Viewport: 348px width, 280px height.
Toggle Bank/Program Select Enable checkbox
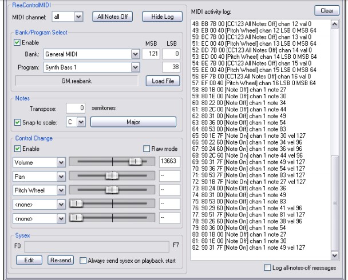click(x=18, y=42)
